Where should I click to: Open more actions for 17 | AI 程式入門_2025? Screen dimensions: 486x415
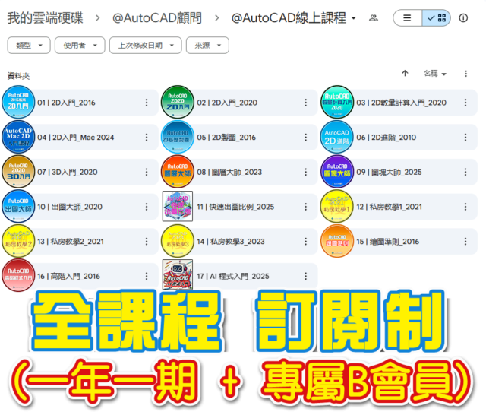click(306, 277)
